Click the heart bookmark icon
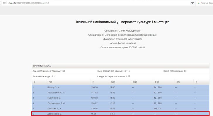The width and height of the screenshot is (213, 116). pyautogui.click(x=192, y=3)
